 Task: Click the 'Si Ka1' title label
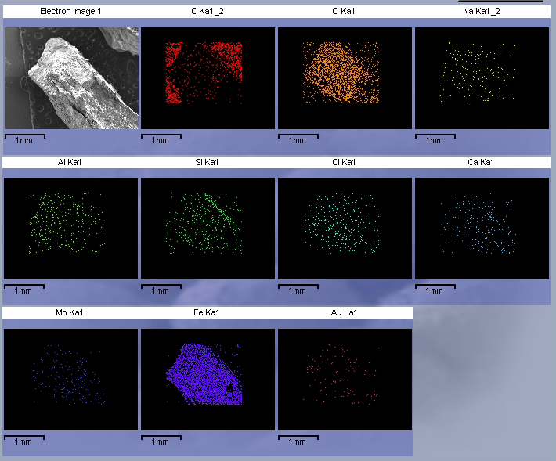[207, 162]
